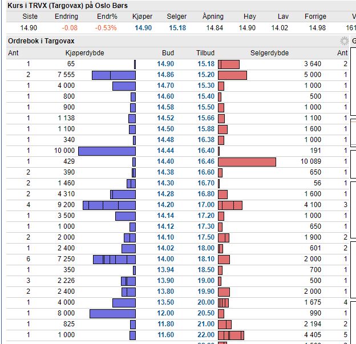The image size is (356, 344).
Task: Click the Kjøper price 14.90 in summary row
Action: (x=143, y=28)
